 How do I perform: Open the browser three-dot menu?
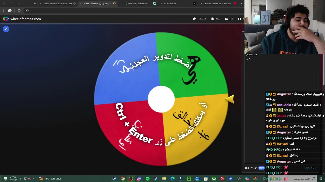coord(4,11)
